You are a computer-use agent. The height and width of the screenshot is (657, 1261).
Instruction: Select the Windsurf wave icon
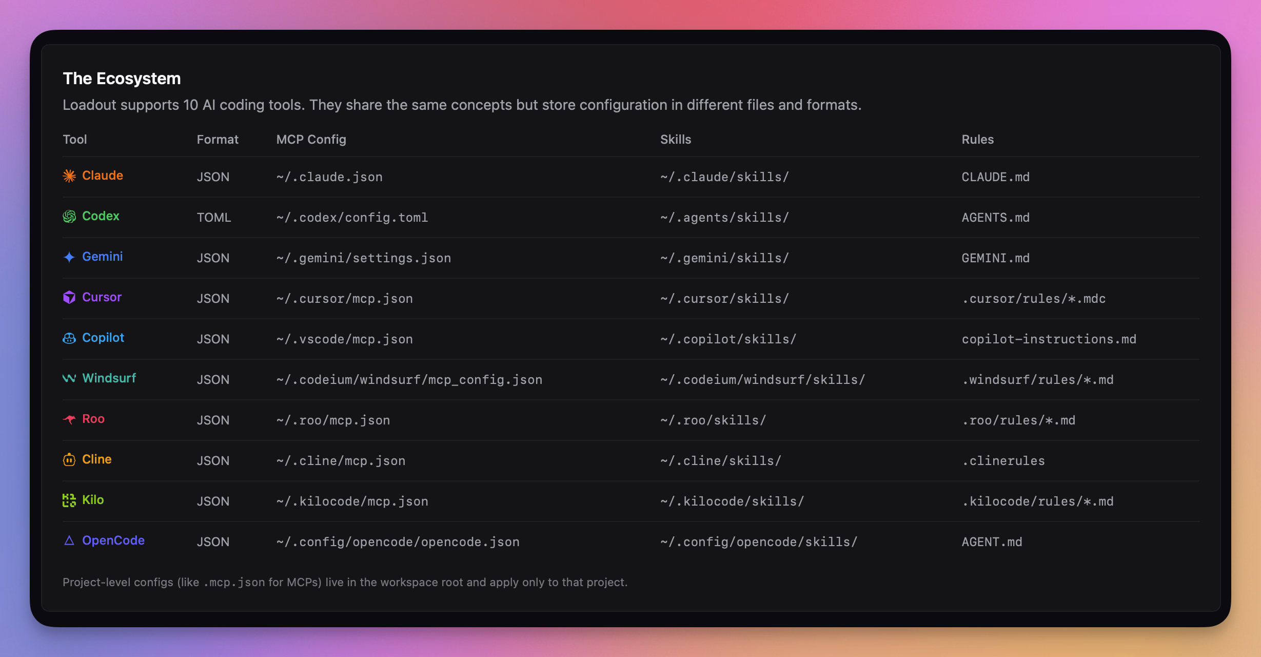coord(70,378)
